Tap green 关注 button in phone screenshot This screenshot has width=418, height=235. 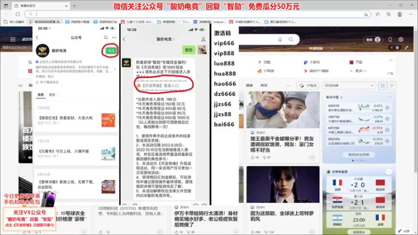point(111,50)
